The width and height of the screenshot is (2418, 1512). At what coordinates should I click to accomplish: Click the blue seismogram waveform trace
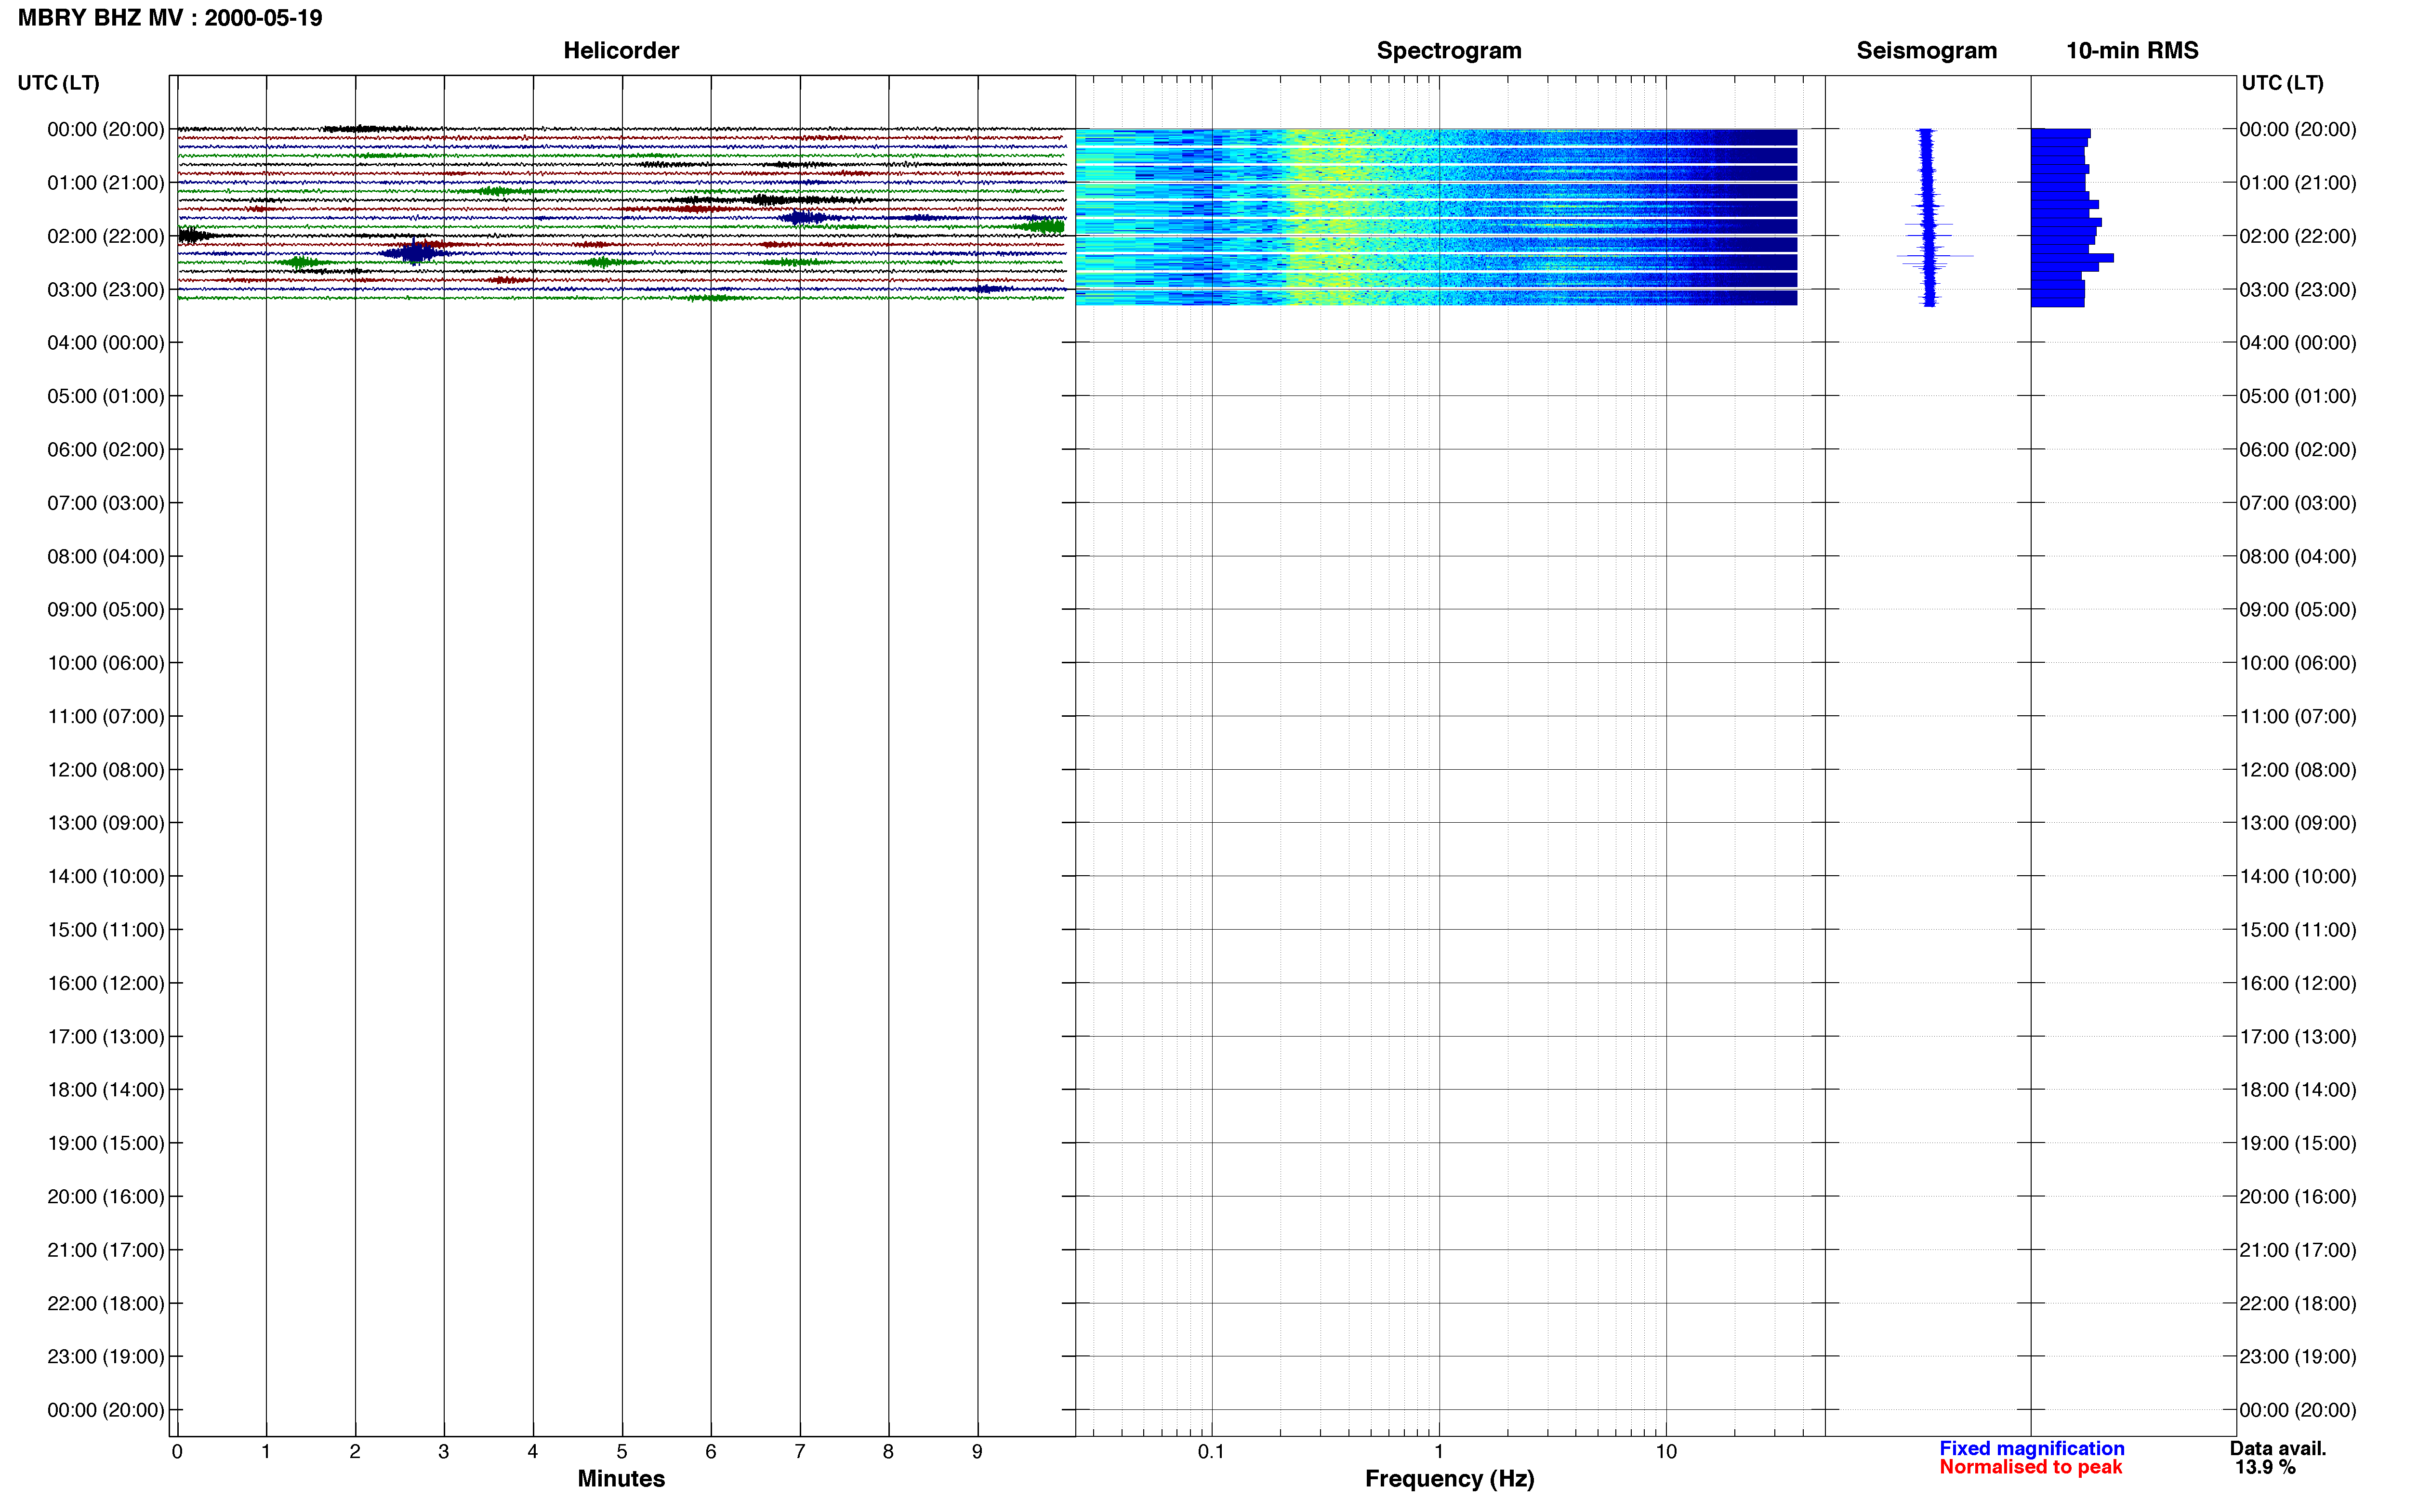click(x=1930, y=217)
